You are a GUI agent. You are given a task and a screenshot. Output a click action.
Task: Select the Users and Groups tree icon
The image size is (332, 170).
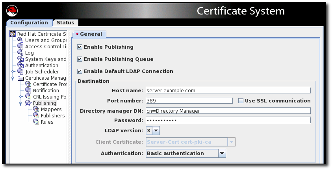20,40
